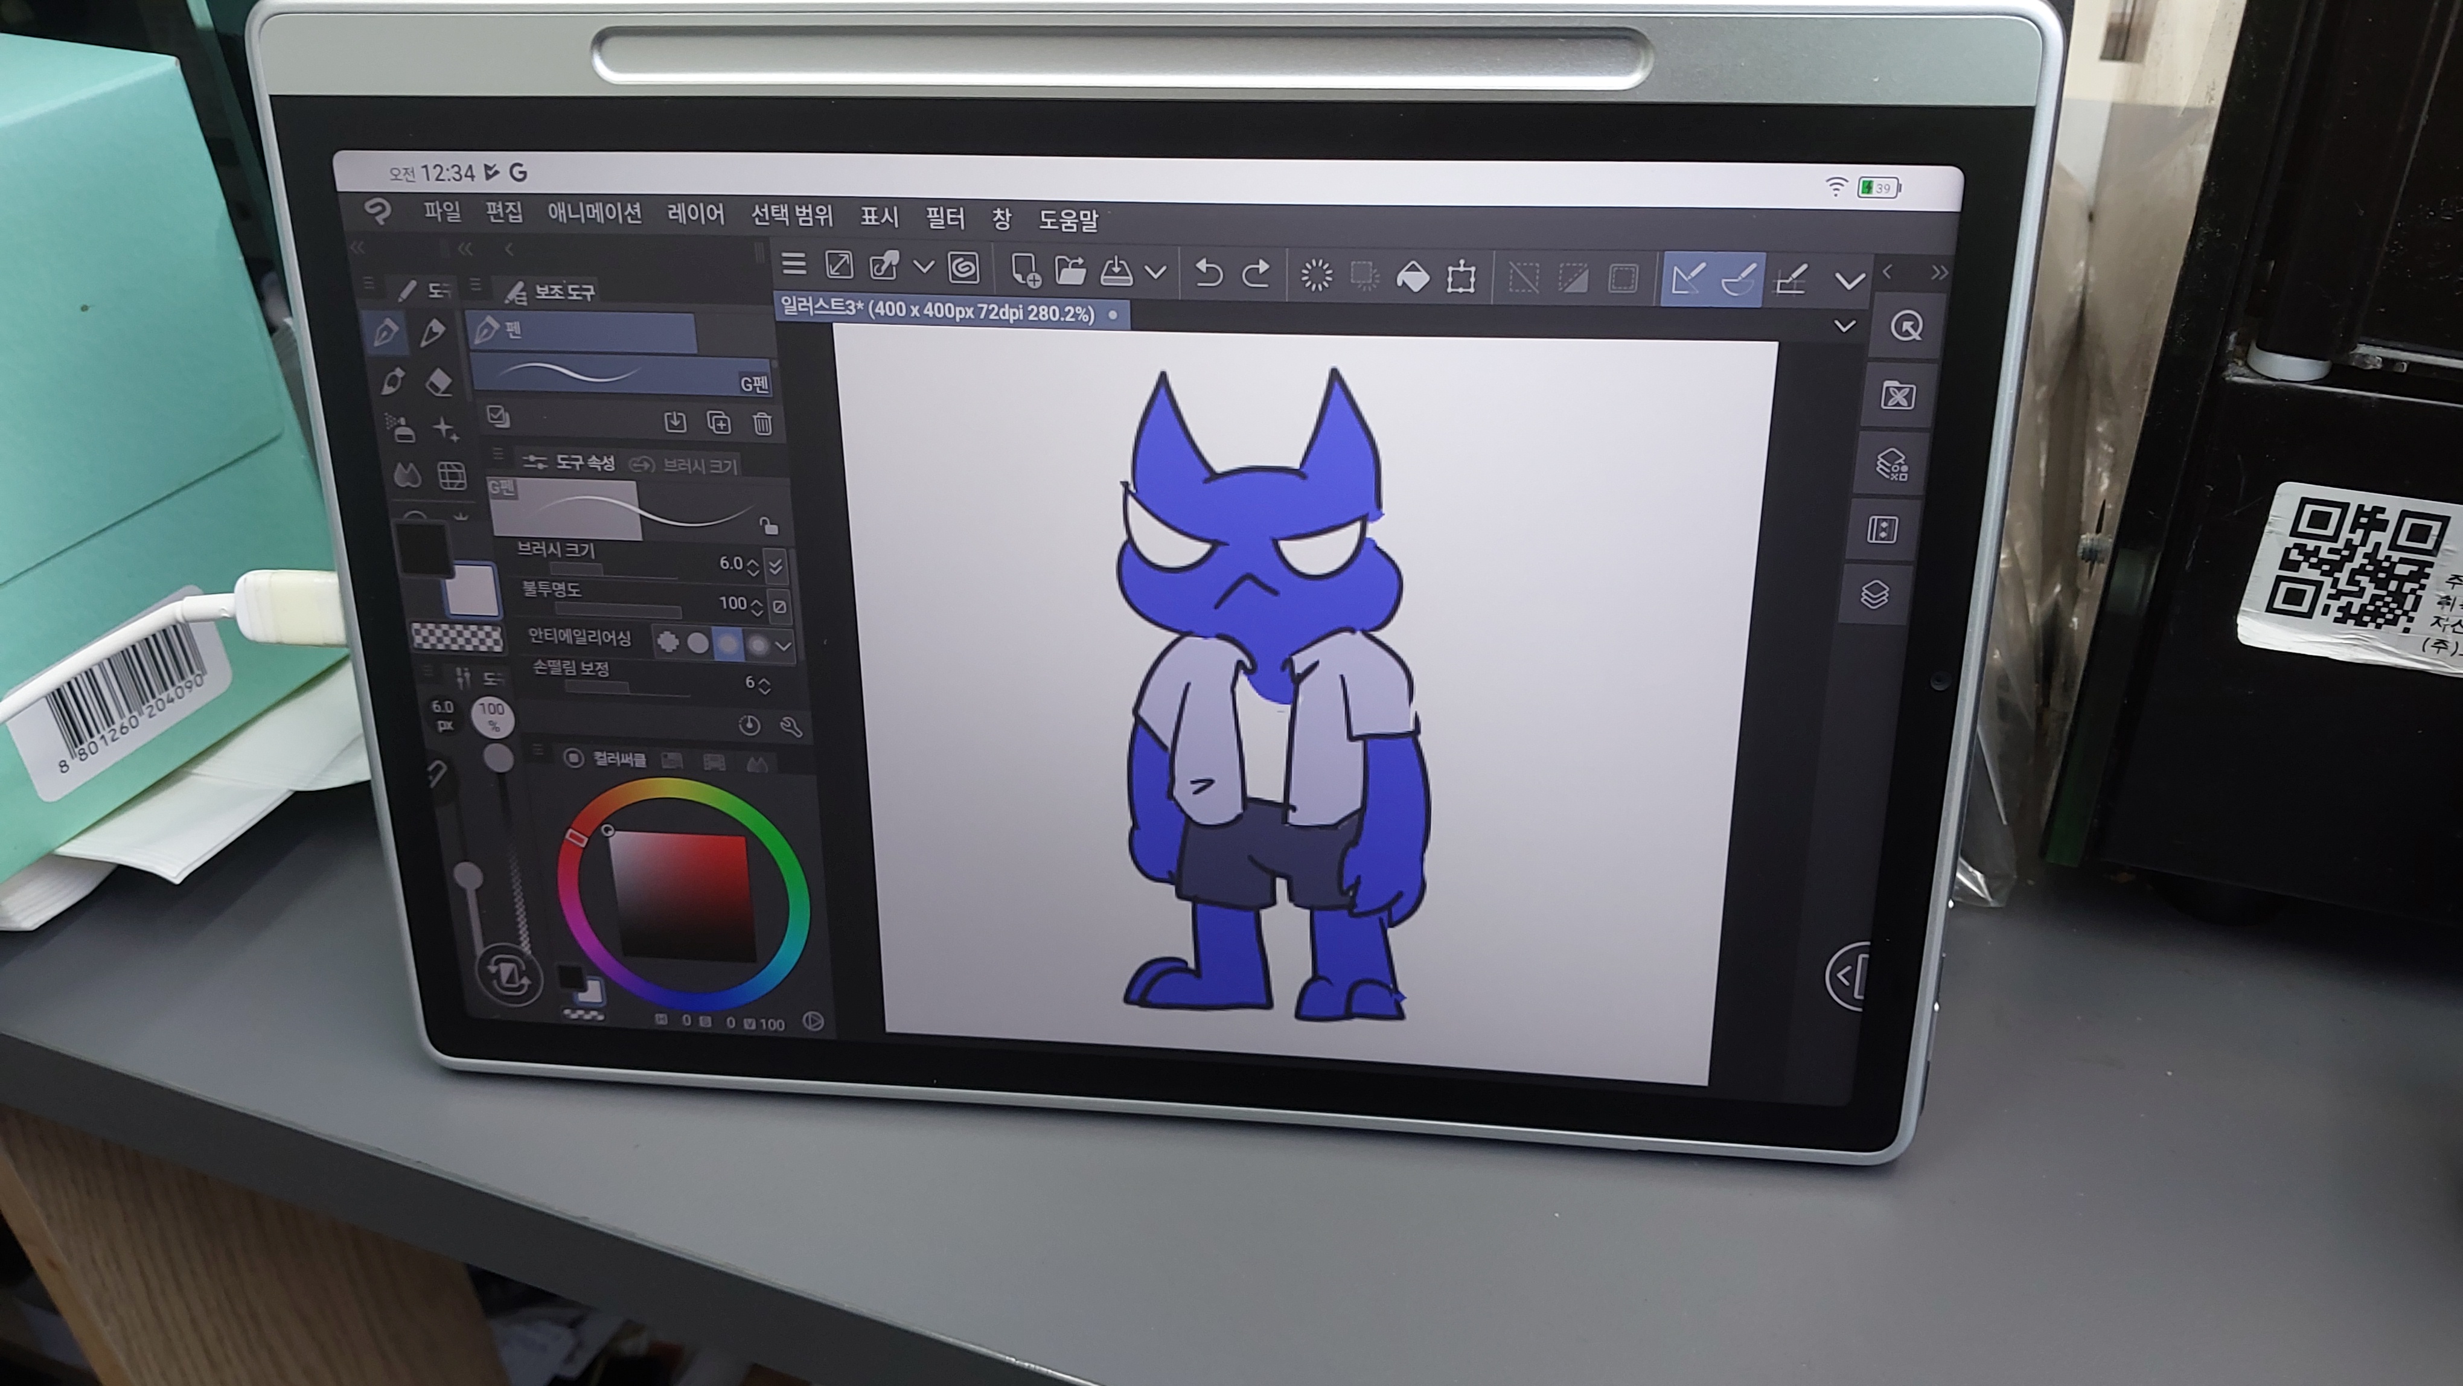2463x1386 pixels.
Task: Select the G펜 brush preset
Action: click(622, 373)
